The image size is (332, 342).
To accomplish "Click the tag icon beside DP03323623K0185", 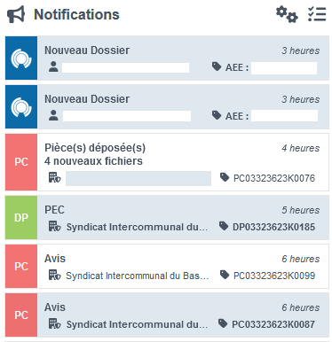I will 224,227.
